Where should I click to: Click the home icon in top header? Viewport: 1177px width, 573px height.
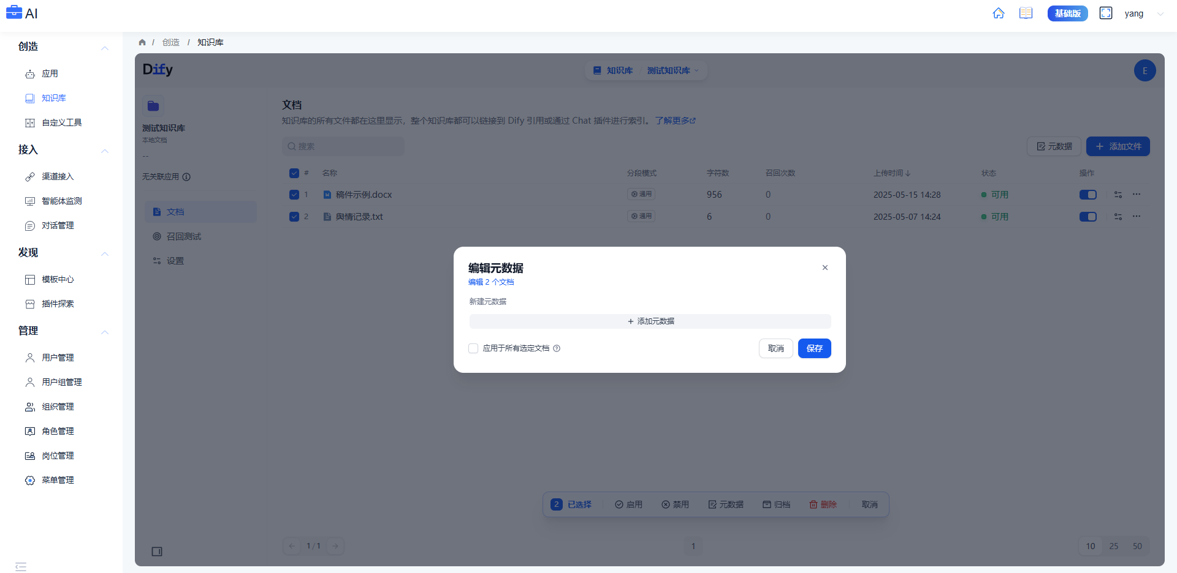999,13
